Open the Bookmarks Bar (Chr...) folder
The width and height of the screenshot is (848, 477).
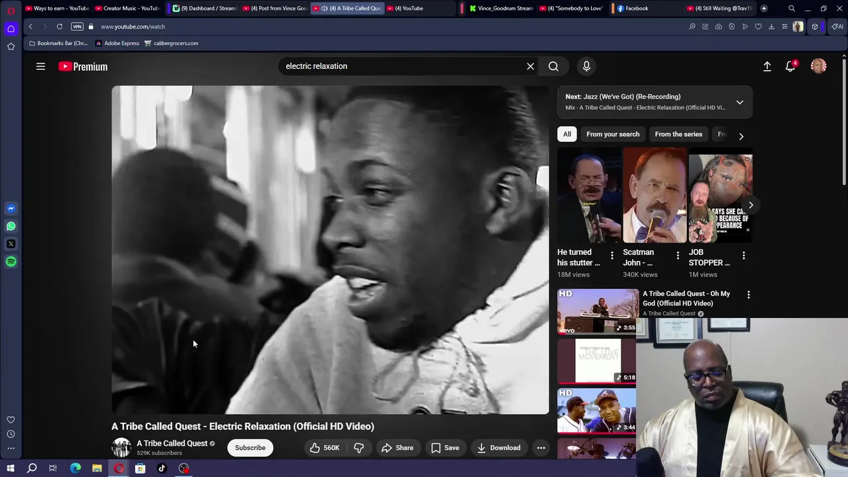(x=58, y=43)
